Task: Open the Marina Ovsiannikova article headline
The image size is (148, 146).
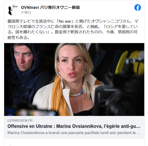Action: [74, 126]
